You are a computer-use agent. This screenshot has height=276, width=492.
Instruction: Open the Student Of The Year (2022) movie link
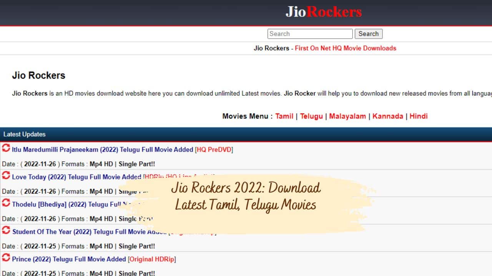point(90,232)
